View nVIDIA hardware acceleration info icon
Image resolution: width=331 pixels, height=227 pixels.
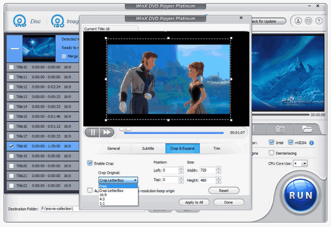point(312,143)
